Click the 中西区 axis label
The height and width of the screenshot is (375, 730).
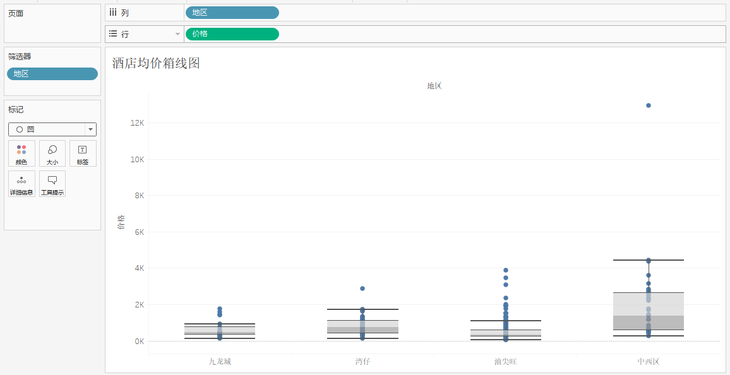(x=649, y=362)
